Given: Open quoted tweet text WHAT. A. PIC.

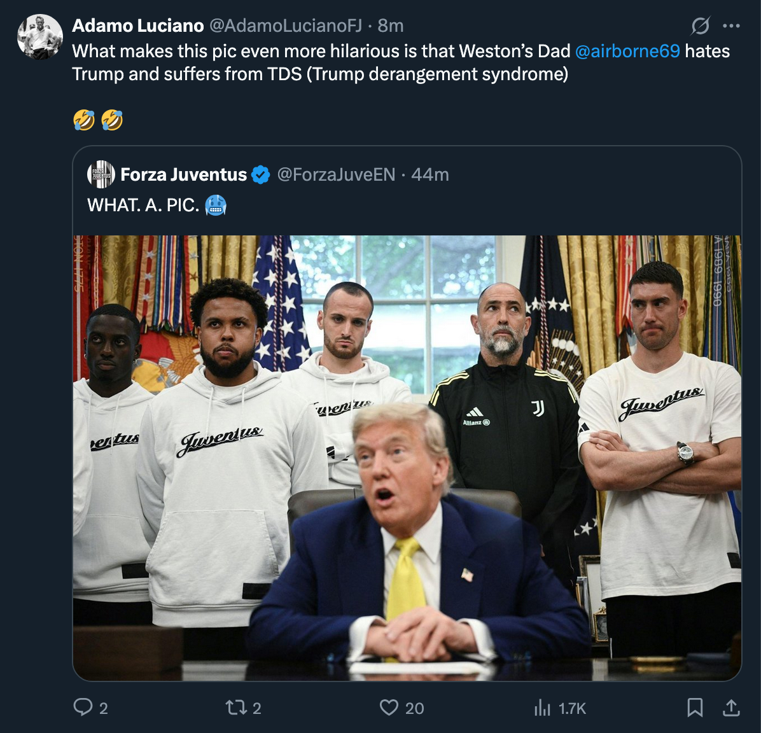Looking at the screenshot, I should pyautogui.click(x=143, y=206).
